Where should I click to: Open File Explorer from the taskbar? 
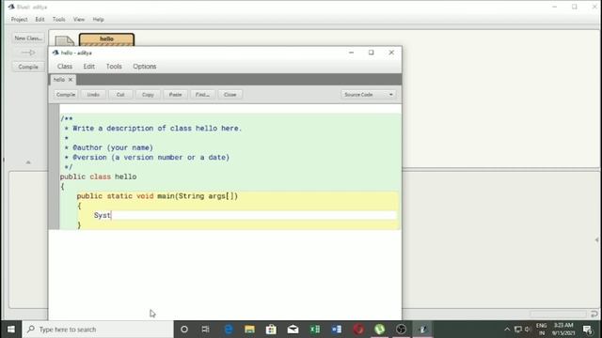(x=249, y=330)
